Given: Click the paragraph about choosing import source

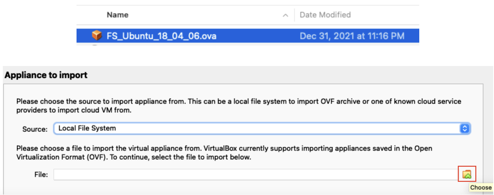Looking at the screenshot, I should [238, 106].
